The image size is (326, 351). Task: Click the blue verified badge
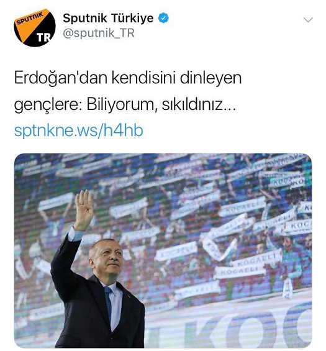tap(163, 18)
